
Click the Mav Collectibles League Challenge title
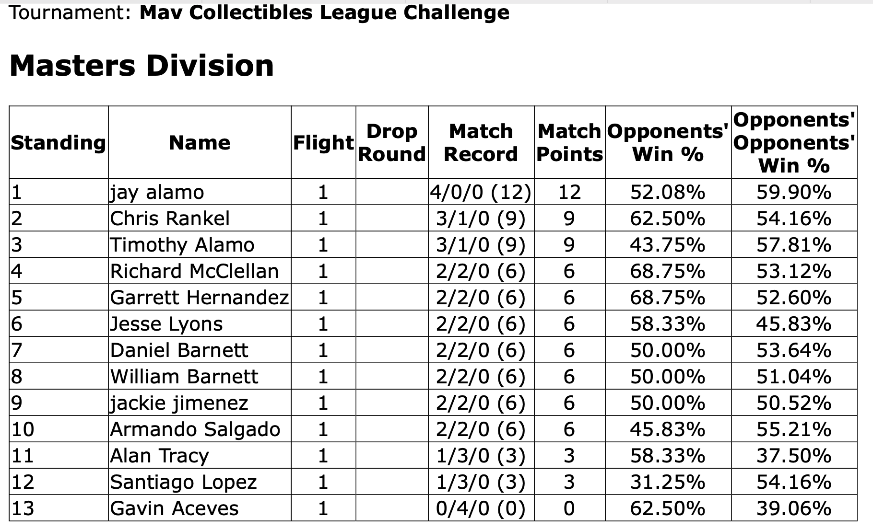(x=324, y=12)
